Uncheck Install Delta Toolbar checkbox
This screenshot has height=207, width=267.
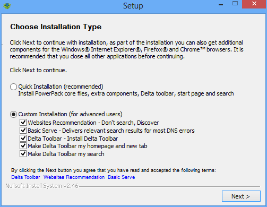tap(23, 138)
